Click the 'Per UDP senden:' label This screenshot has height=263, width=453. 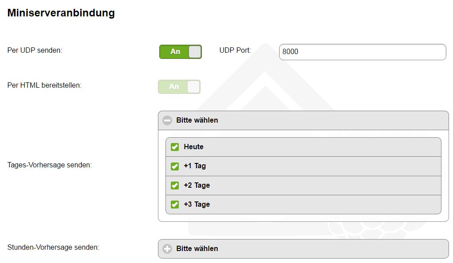35,50
